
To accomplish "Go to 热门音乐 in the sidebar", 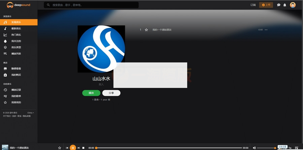I will [x=16, y=35].
